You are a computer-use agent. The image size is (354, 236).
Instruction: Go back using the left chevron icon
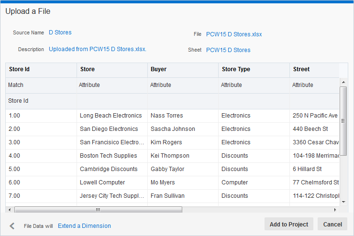[12, 226]
